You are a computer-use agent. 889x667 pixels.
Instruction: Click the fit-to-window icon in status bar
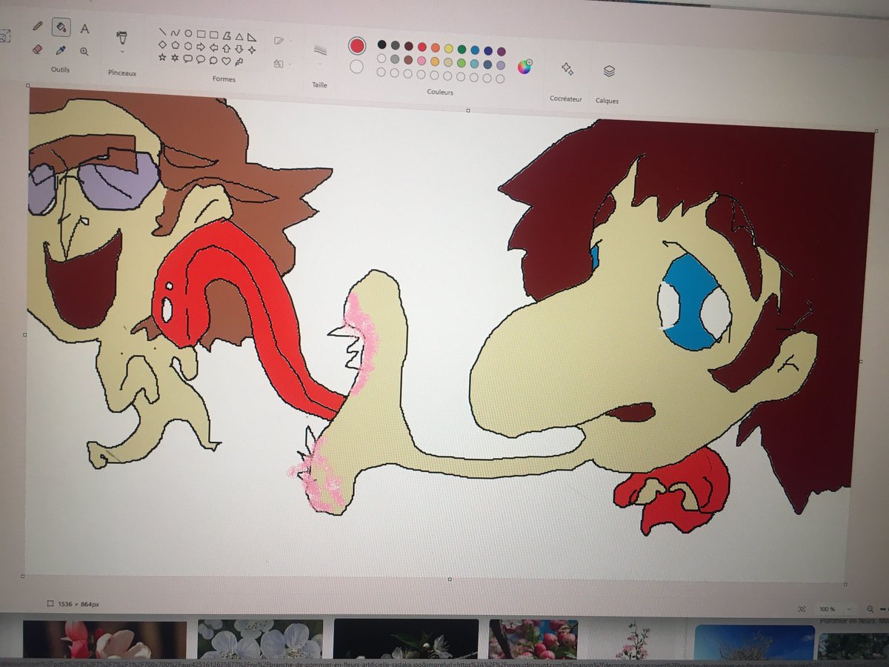[802, 608]
